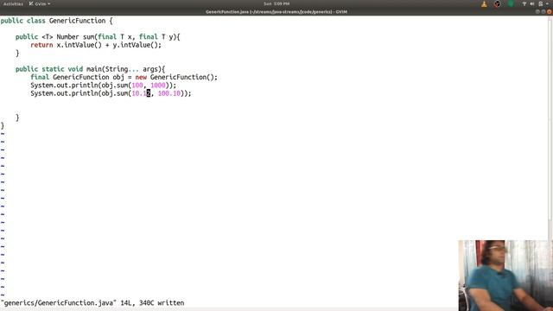Minimize the GVIM window
The width and height of the screenshot is (553, 311).
tap(537, 11)
